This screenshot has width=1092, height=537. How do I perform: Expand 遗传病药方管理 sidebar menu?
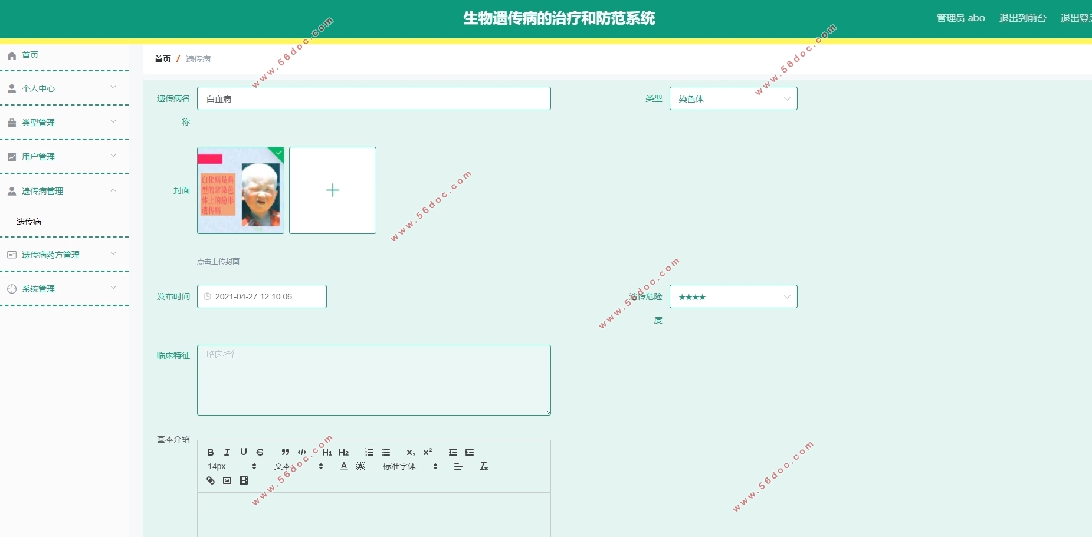click(64, 255)
